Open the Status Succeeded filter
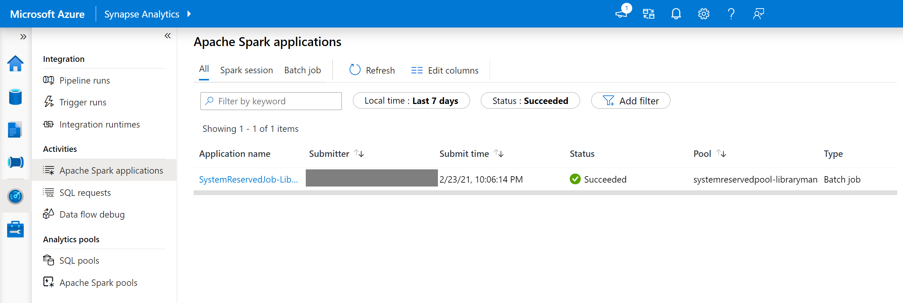Screen dimensions: 903x303 (x=530, y=101)
